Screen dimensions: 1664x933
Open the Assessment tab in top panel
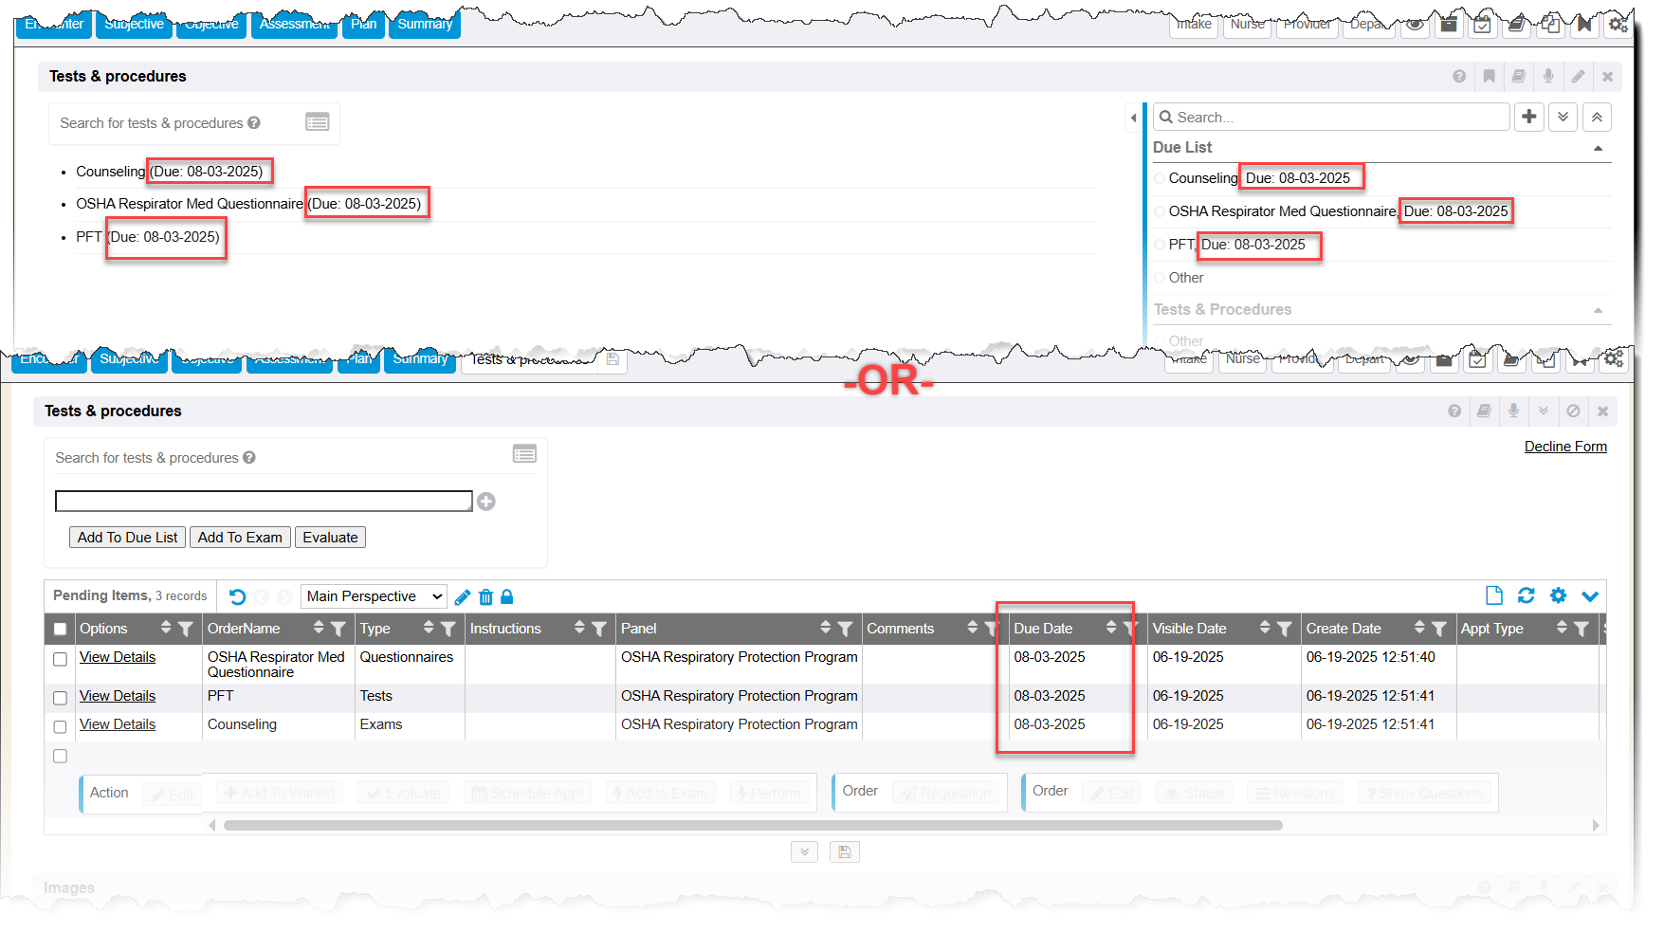point(294,25)
